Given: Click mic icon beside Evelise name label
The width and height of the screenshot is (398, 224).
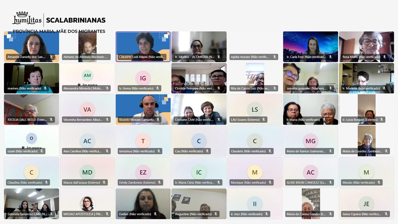Looking at the screenshot, I should point(155,214).
